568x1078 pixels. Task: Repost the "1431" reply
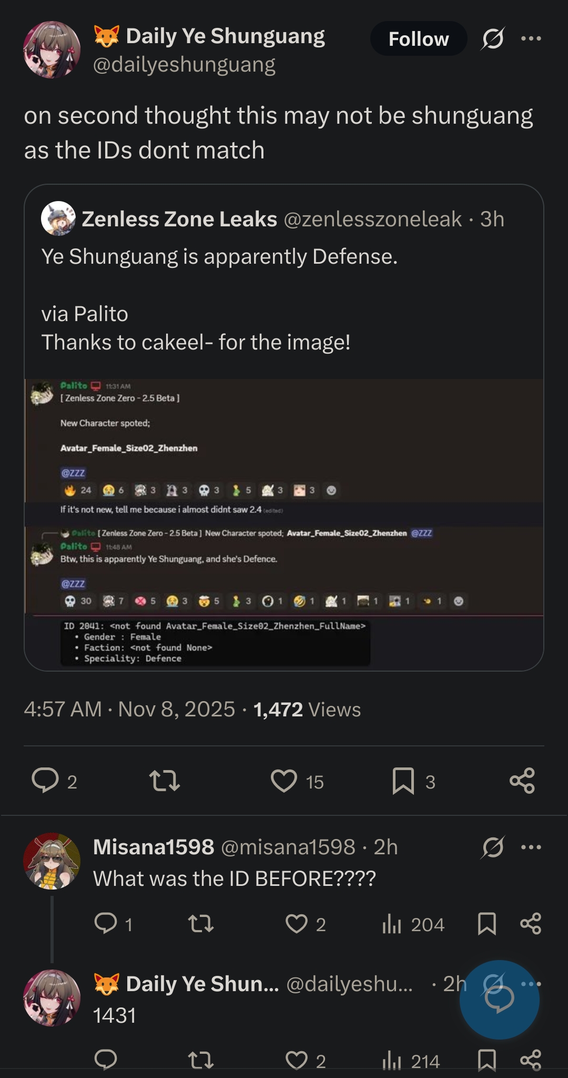pyautogui.click(x=201, y=1060)
